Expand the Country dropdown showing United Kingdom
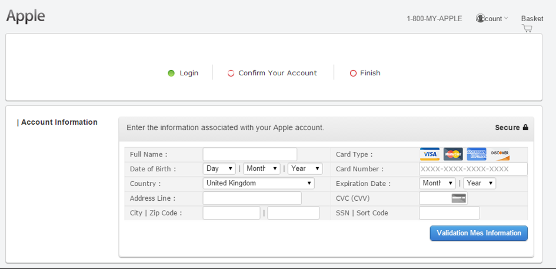The image size is (556, 269). click(258, 183)
